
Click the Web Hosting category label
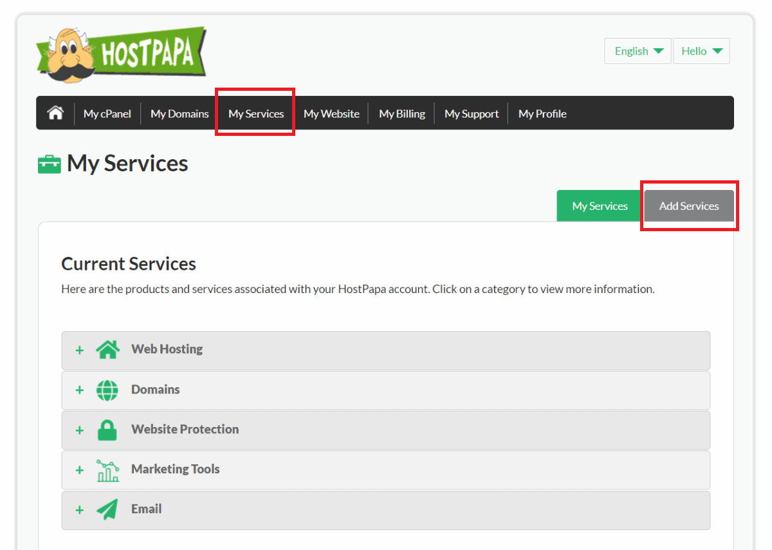(167, 349)
